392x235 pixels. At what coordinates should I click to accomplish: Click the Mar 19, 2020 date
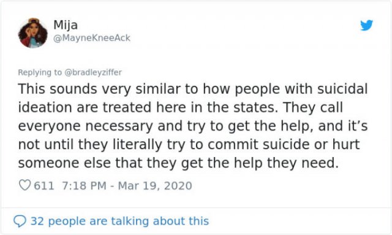click(x=155, y=186)
